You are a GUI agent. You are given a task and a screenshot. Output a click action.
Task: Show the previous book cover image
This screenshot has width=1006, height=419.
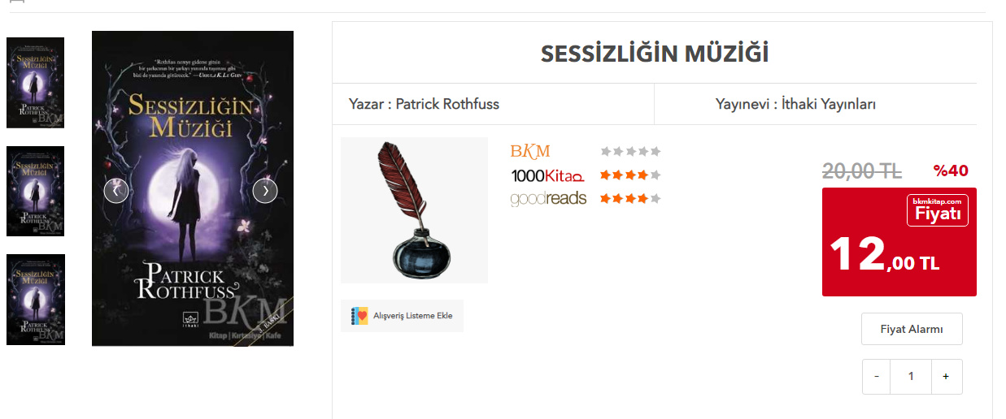[116, 191]
